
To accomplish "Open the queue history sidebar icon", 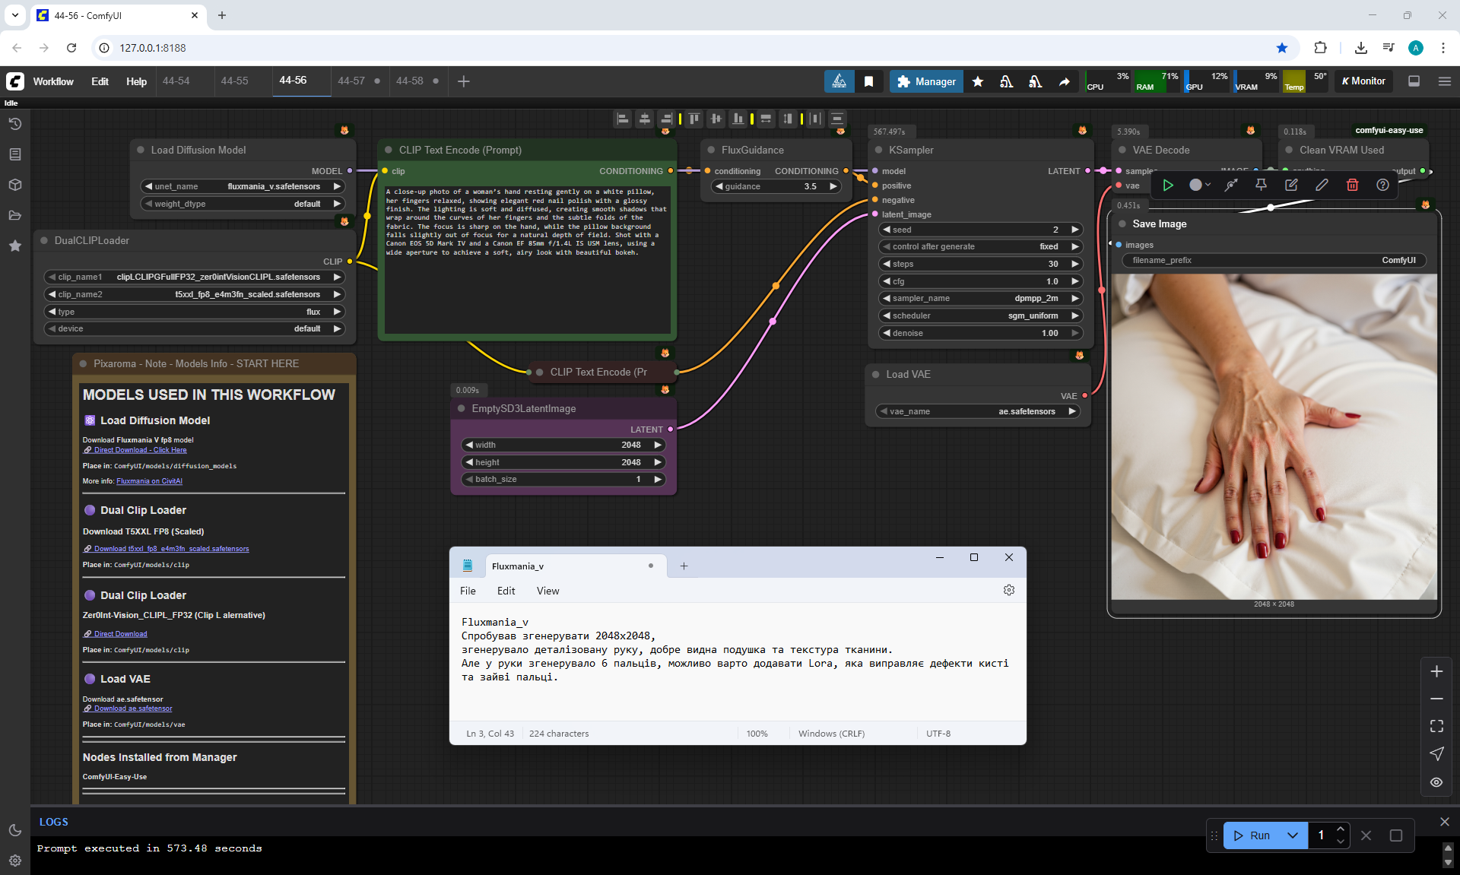I will point(14,124).
